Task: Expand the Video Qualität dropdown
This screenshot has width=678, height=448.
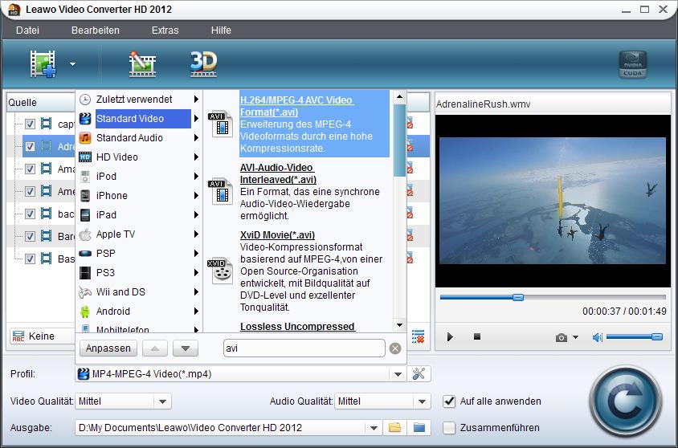Action: 162,401
